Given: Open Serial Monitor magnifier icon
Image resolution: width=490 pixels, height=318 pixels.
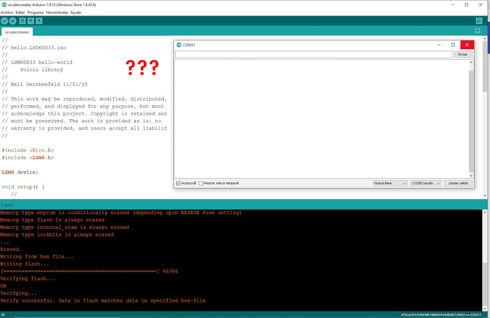Looking at the screenshot, I should [479, 21].
